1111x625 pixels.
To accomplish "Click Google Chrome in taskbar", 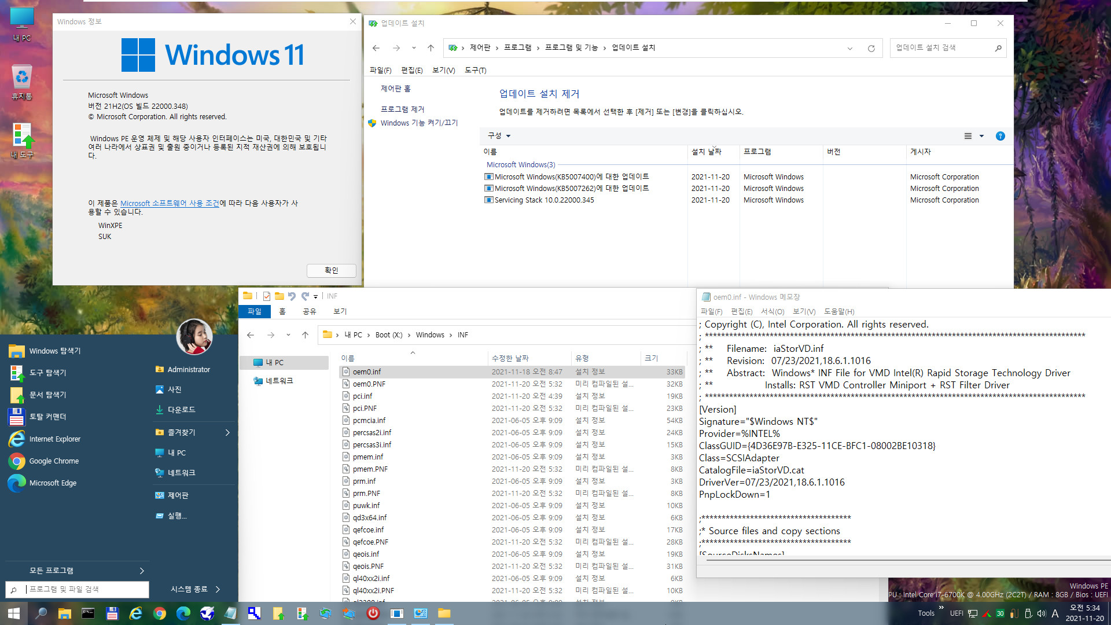I will pos(159,613).
